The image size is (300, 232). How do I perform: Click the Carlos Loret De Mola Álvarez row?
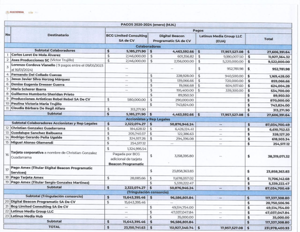[148, 55]
